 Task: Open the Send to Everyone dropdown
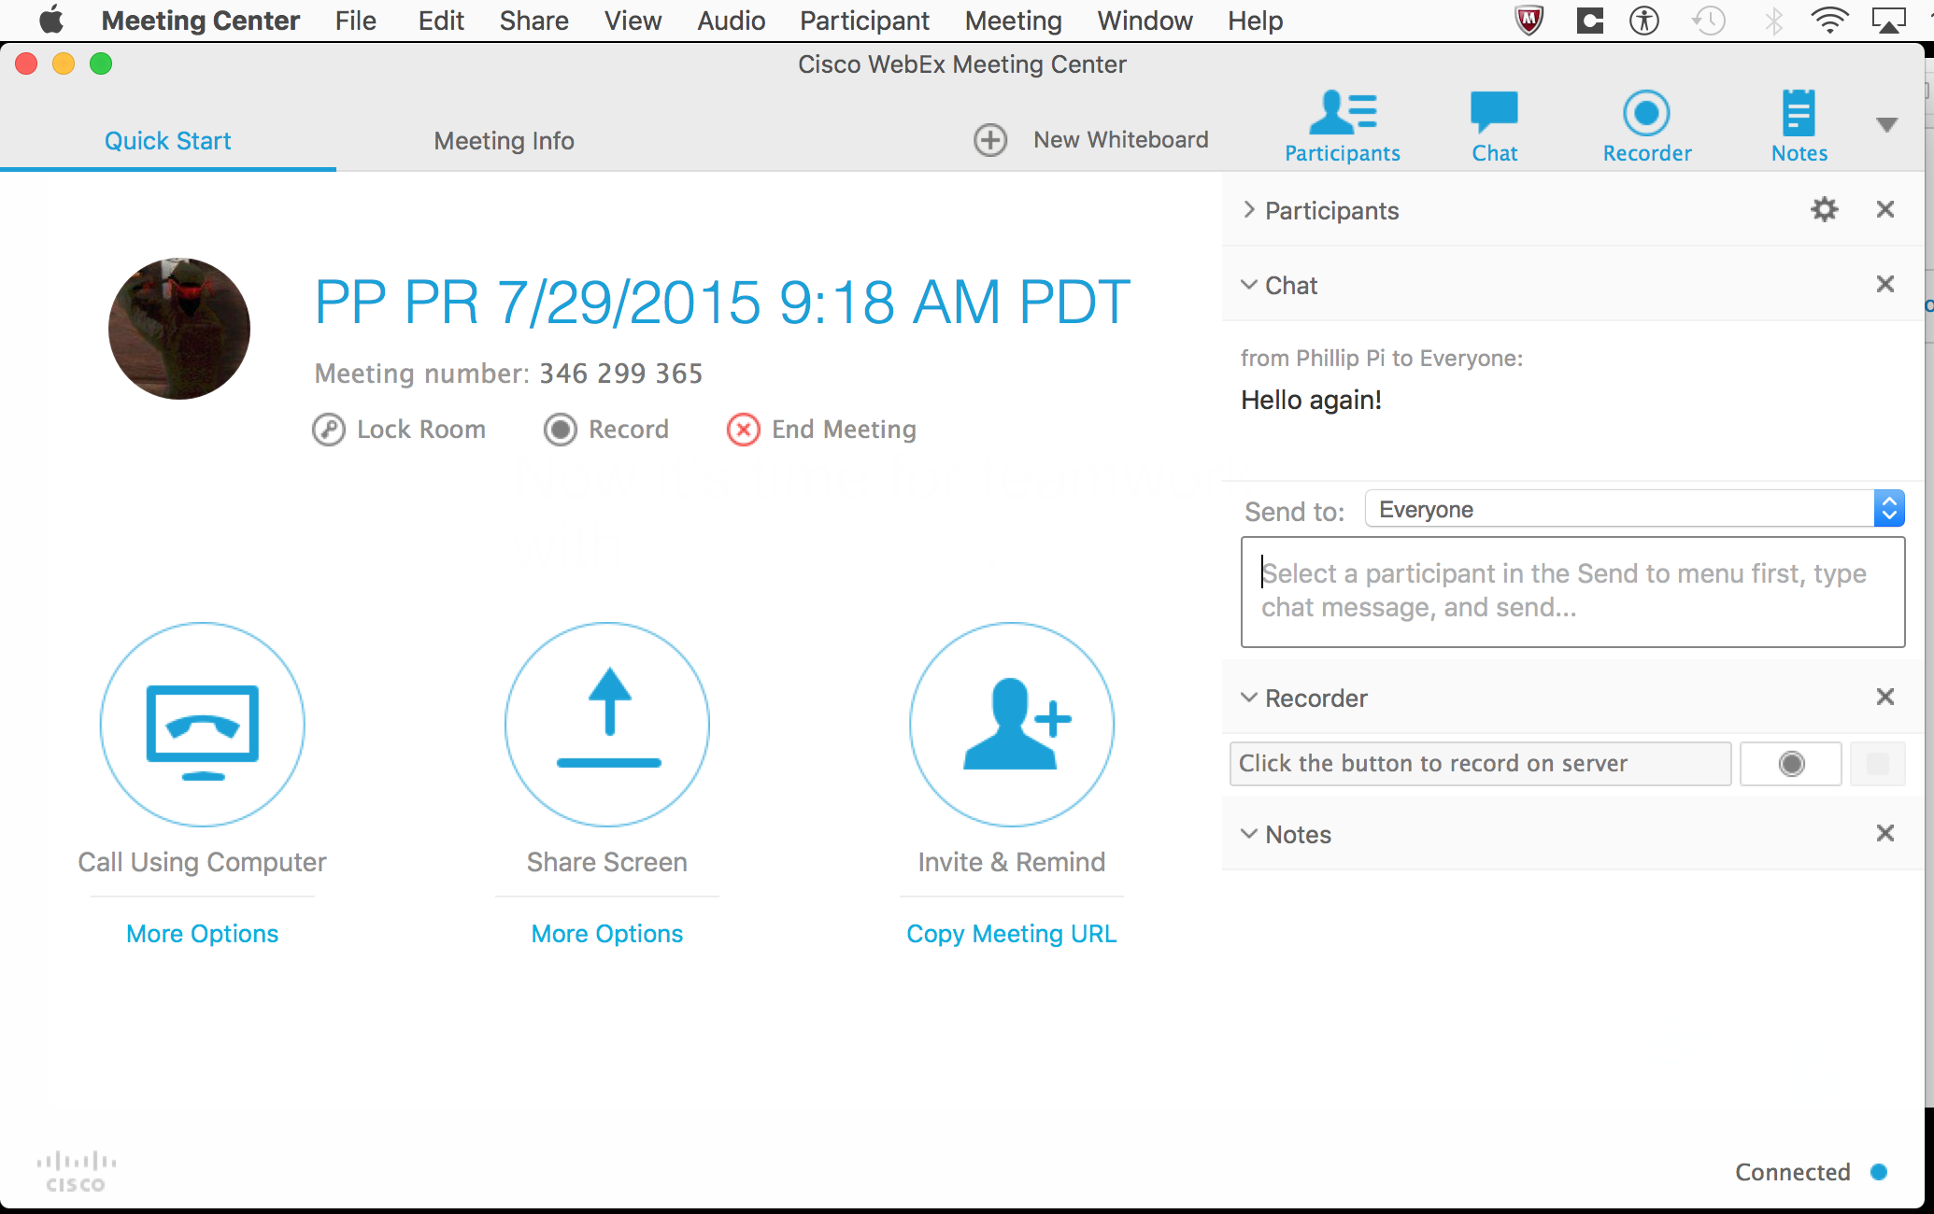coord(1634,509)
